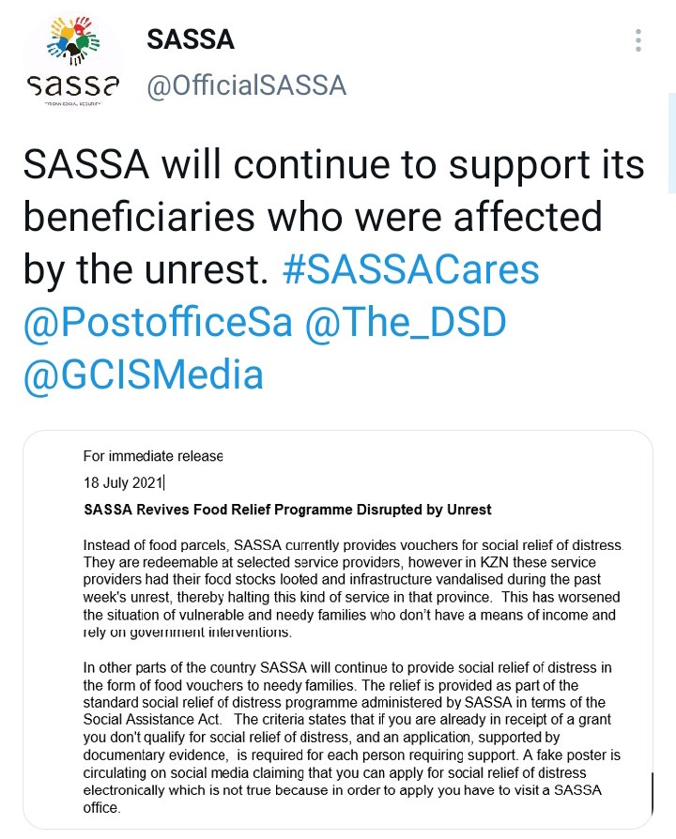Click the '18 July 2021' date
Screen dimensions: 676x839
tap(122, 483)
